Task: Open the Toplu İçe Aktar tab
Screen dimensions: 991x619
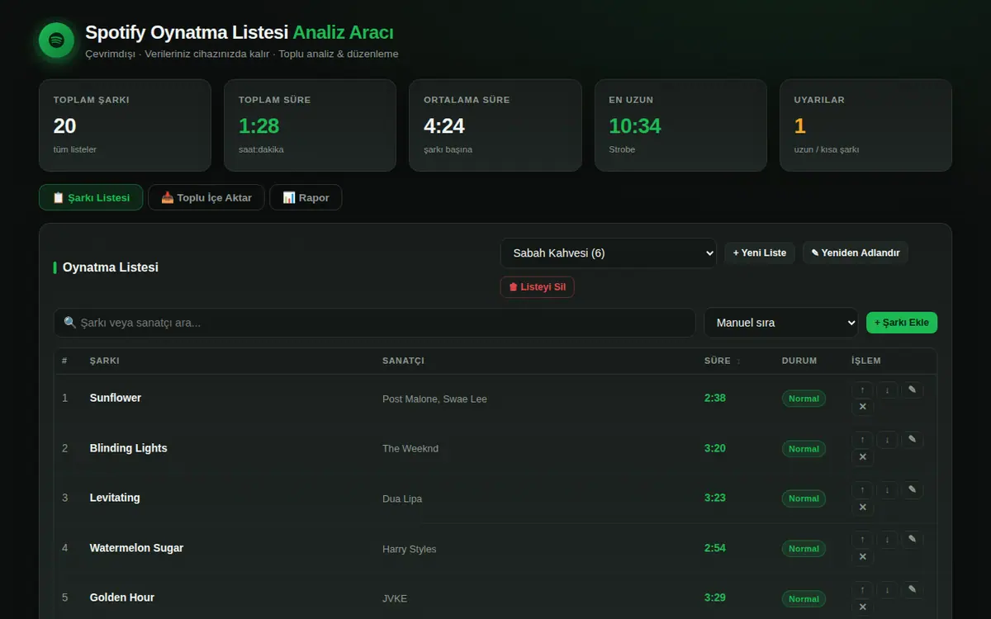Action: [x=206, y=198]
